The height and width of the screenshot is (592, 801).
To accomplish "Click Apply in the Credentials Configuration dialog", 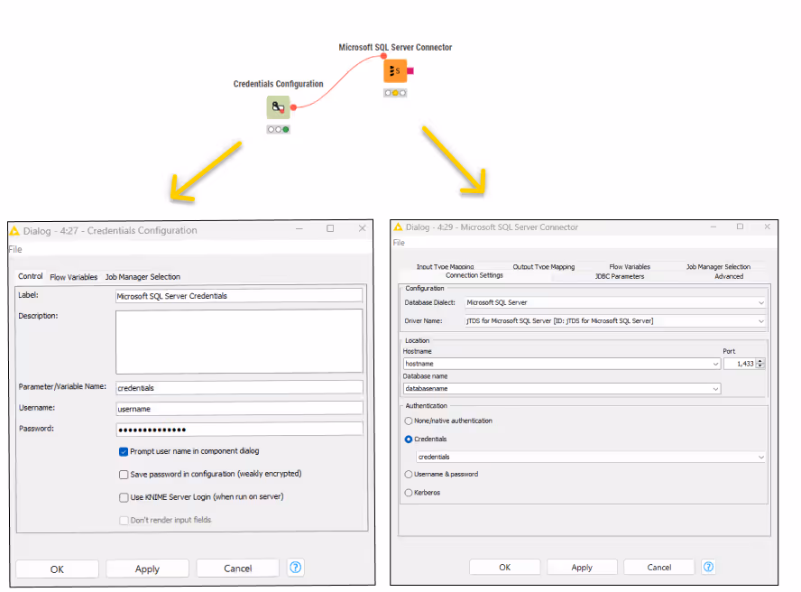I will pos(147,569).
